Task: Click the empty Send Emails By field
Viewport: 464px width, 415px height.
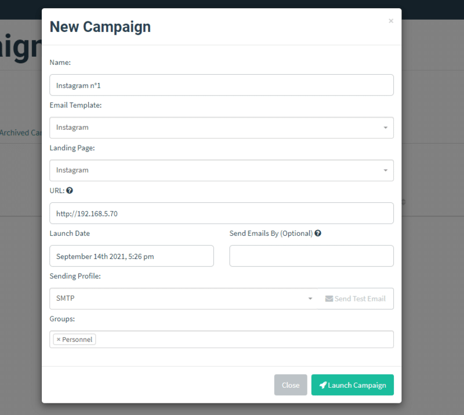Action: point(311,256)
